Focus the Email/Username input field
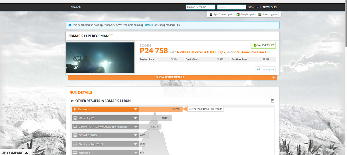 [x=201, y=7]
